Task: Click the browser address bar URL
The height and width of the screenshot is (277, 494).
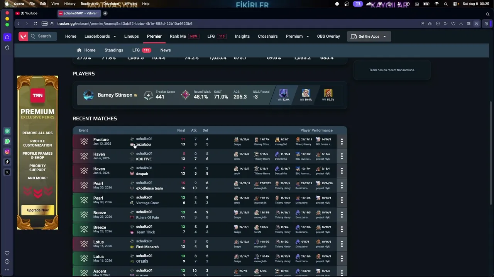Action: point(125,23)
